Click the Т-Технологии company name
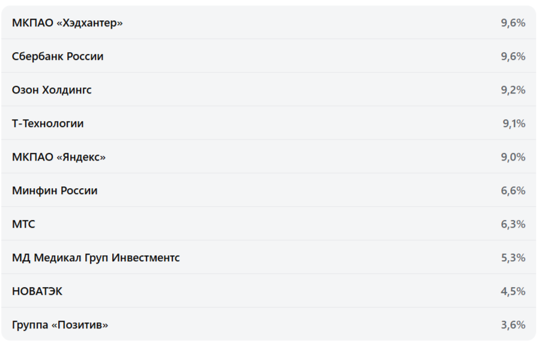The width and height of the screenshot is (539, 347). [x=48, y=123]
